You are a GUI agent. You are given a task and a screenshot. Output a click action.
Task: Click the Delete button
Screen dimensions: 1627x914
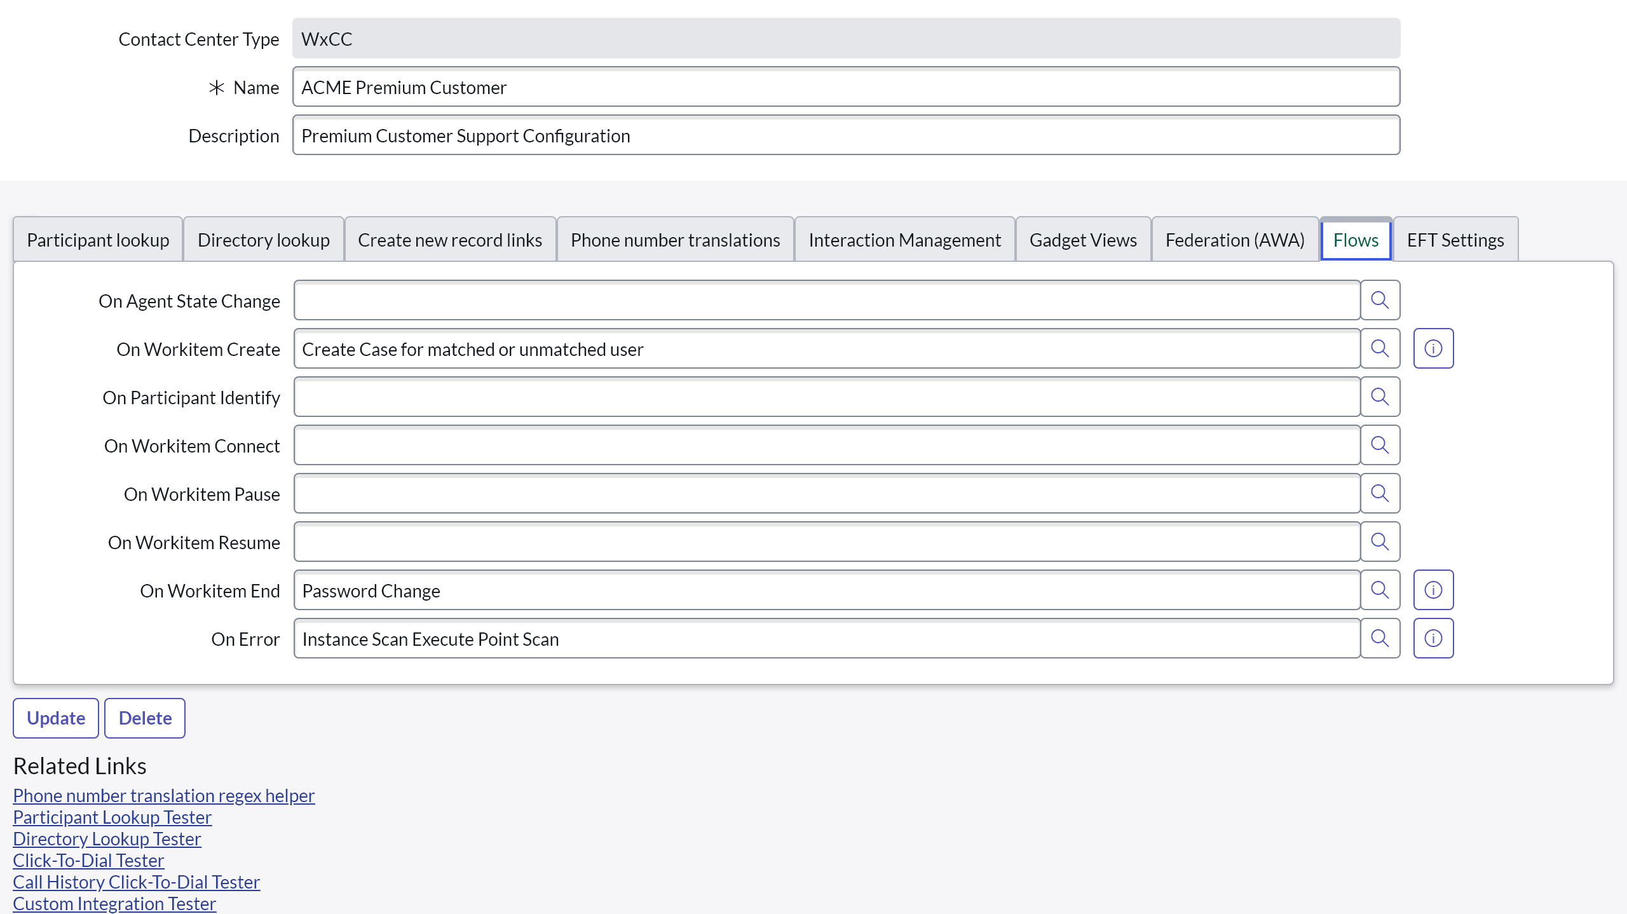(145, 718)
